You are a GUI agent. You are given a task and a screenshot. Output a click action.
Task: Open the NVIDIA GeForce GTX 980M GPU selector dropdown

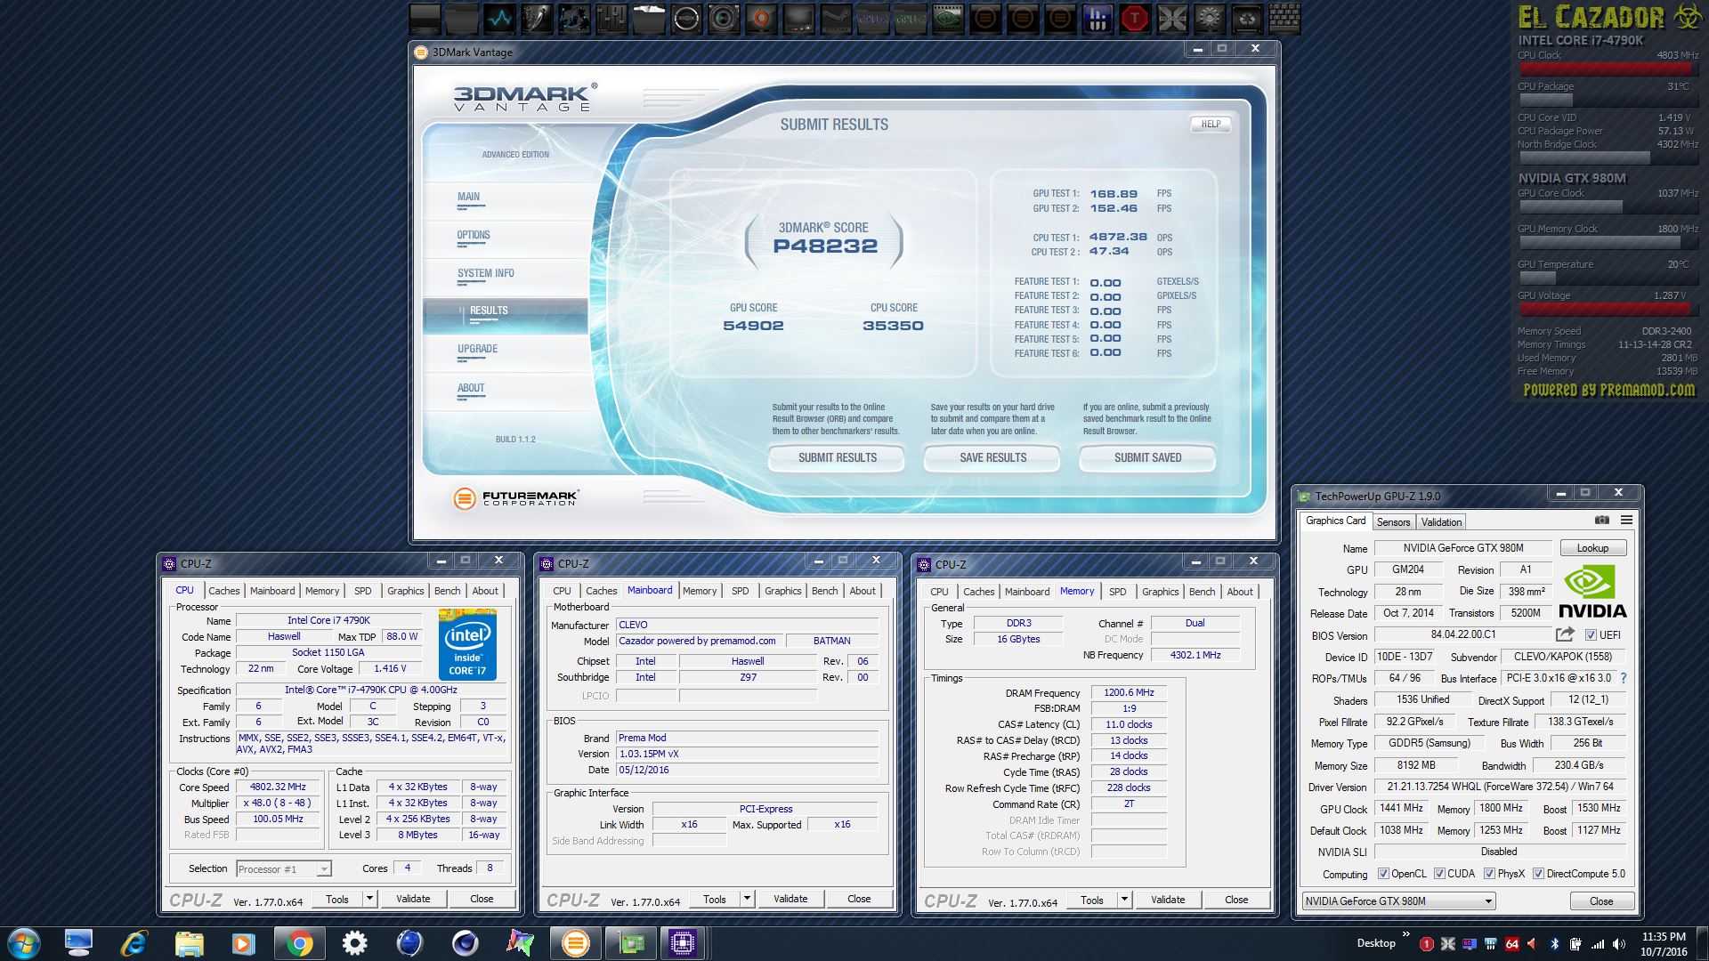click(x=1397, y=900)
